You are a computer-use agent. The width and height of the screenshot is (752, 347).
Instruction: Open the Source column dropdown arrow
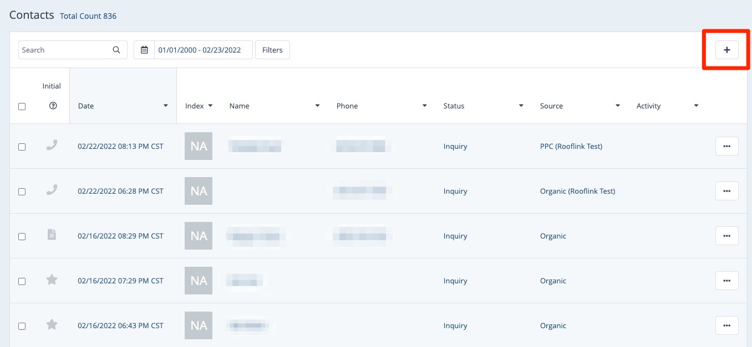pos(617,106)
